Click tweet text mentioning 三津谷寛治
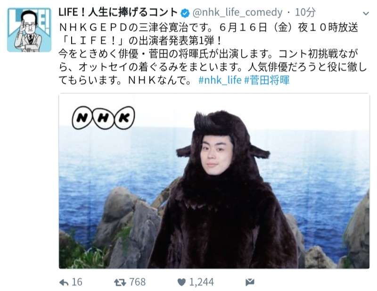 [208, 28]
